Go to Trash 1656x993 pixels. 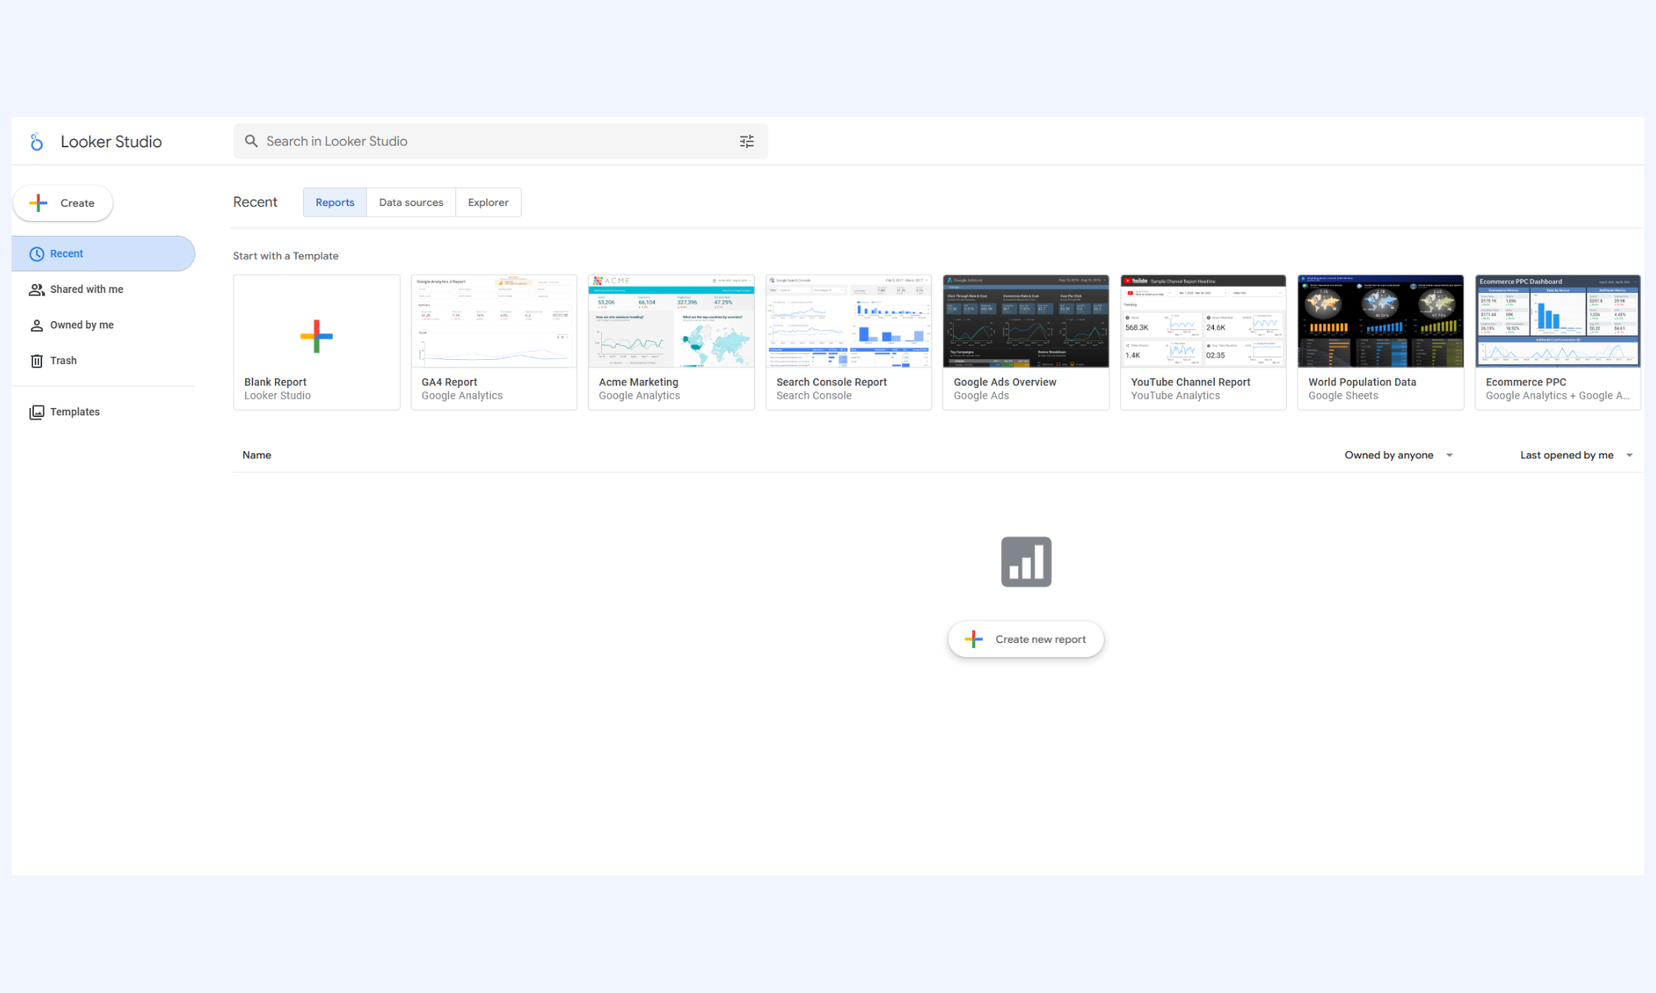coord(103,360)
